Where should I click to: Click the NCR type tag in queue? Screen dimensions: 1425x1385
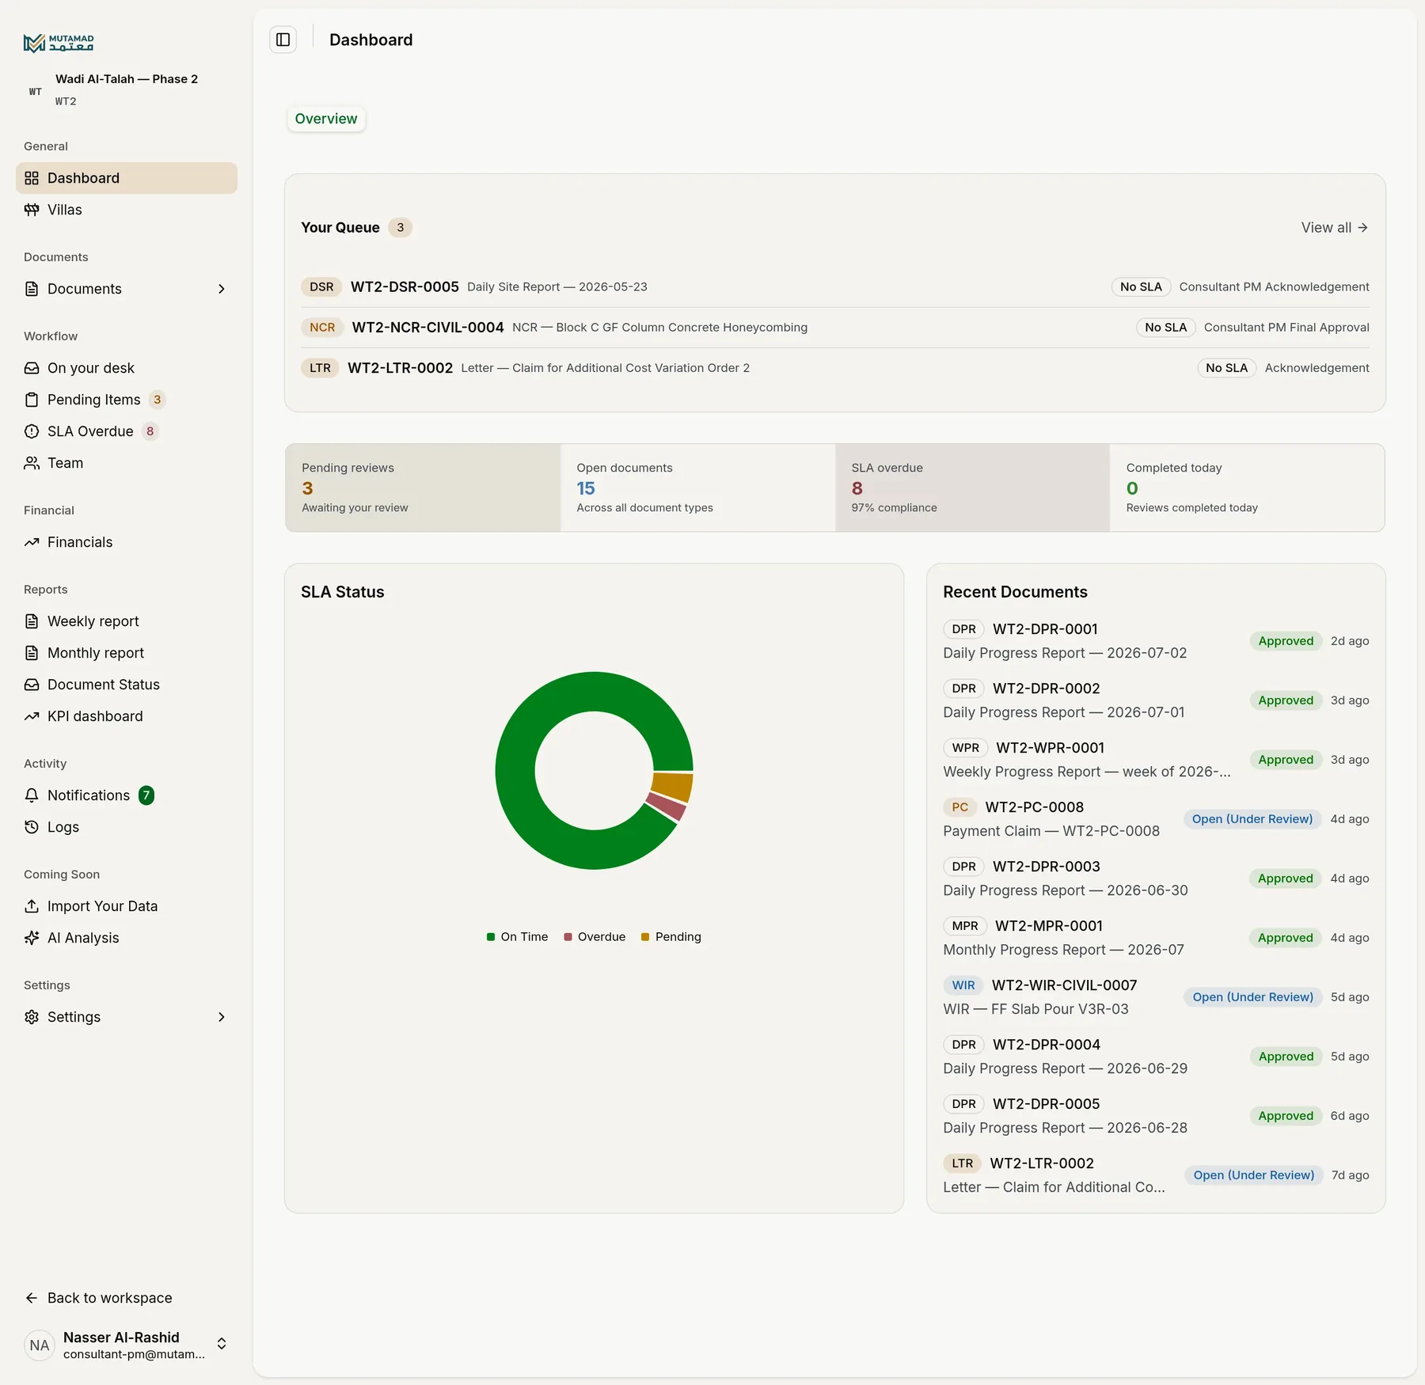tap(322, 328)
